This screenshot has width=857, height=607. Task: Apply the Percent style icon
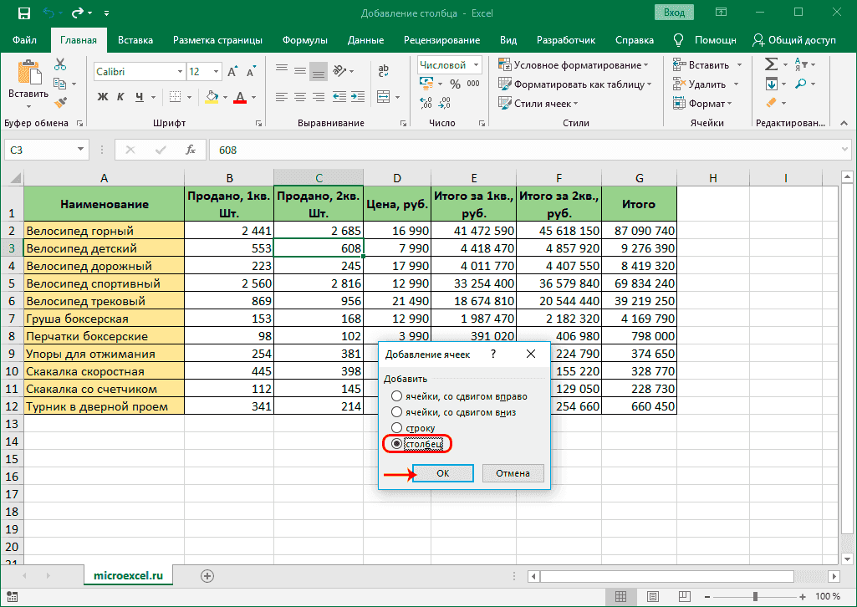coord(455,82)
